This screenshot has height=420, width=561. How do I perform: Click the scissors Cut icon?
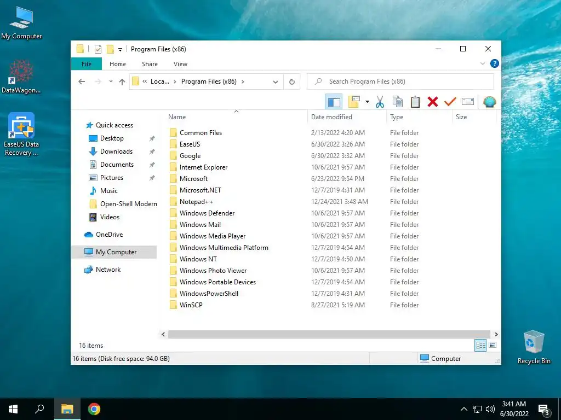[380, 102]
